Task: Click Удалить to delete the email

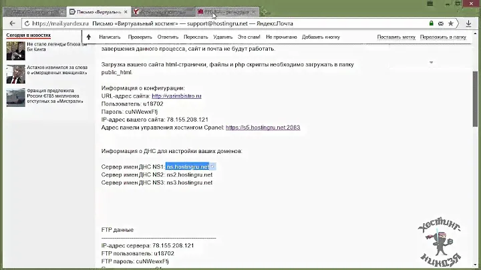Action: tap(223, 37)
